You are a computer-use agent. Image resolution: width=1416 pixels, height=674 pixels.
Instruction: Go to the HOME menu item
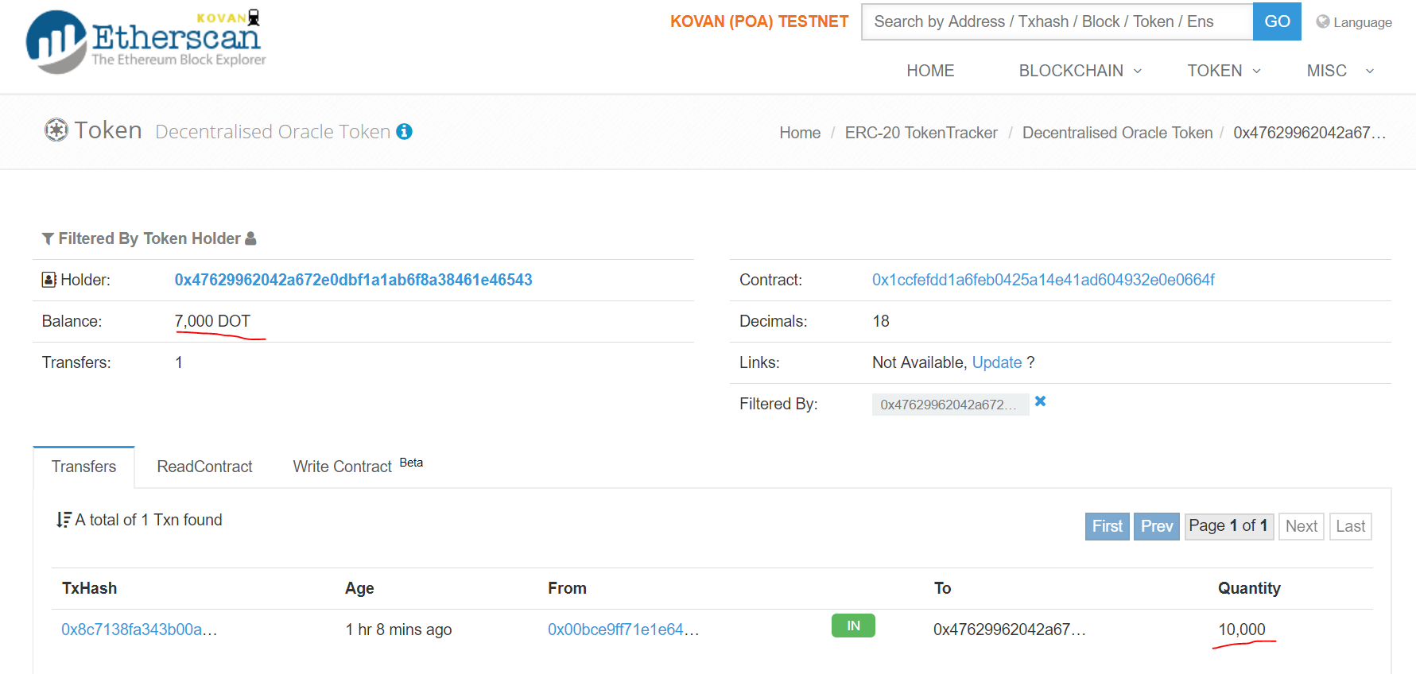[930, 71]
